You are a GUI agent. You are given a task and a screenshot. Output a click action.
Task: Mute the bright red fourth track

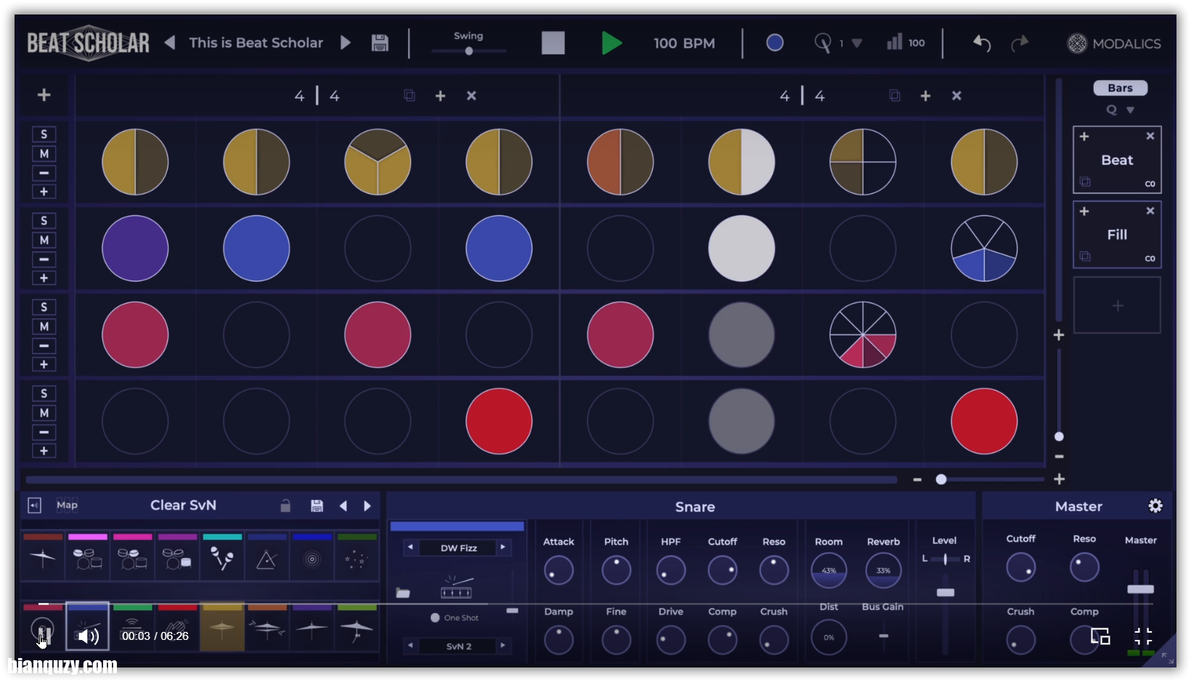(x=44, y=413)
